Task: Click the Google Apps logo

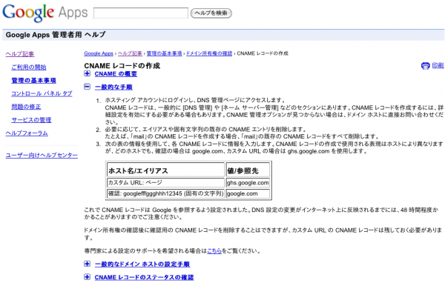Action: tap(45, 13)
